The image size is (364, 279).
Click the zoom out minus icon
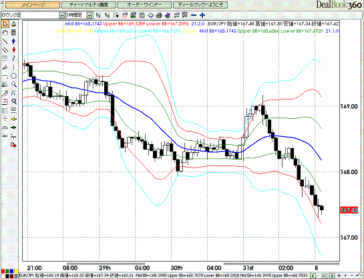(x=194, y=15)
